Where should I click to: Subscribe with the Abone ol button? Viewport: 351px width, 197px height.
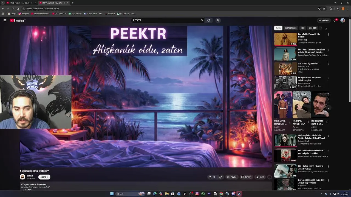(44, 177)
